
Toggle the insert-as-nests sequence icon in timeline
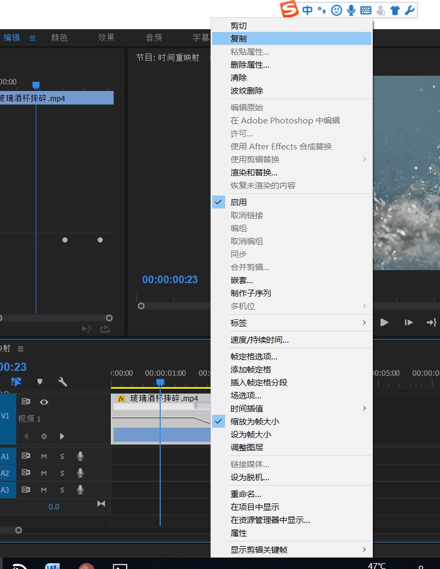point(16,382)
